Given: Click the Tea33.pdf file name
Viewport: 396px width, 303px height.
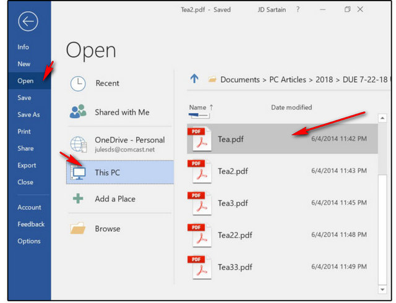Looking at the screenshot, I should pos(235,267).
